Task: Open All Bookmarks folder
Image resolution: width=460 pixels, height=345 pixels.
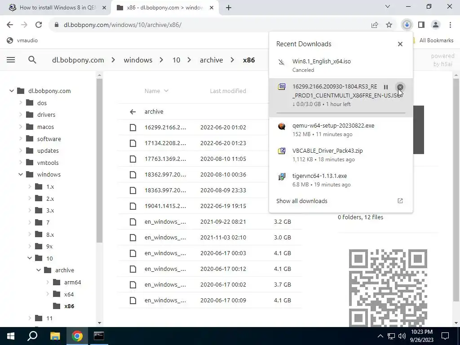Action: click(x=433, y=40)
